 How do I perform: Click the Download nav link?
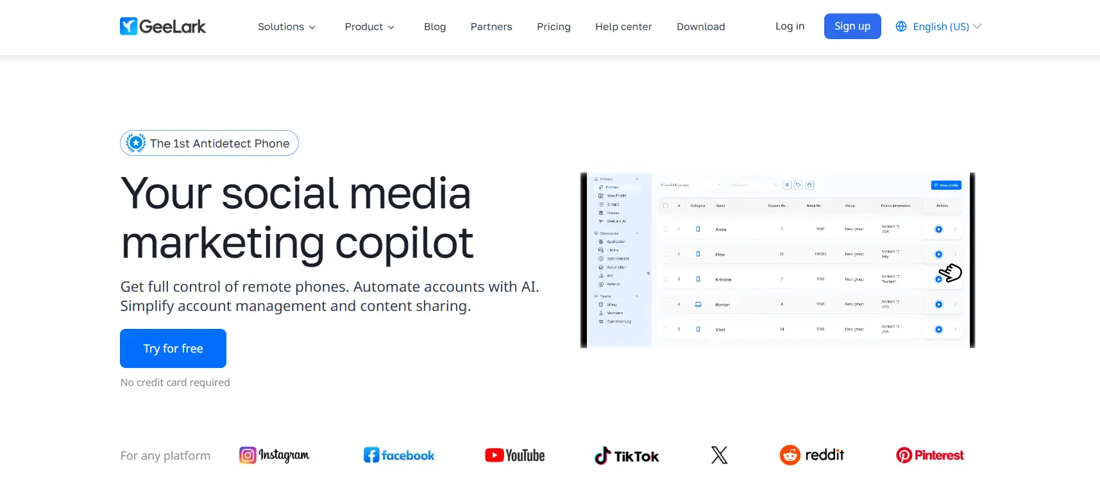pos(700,26)
